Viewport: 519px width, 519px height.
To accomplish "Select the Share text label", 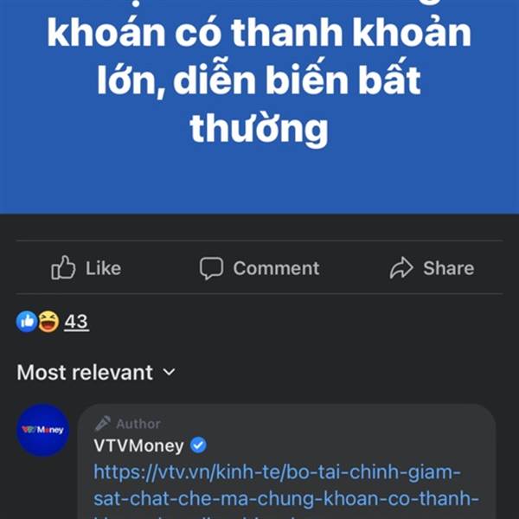I will click(x=448, y=268).
